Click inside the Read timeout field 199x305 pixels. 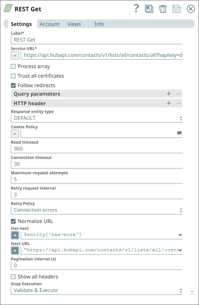[x=51, y=149]
